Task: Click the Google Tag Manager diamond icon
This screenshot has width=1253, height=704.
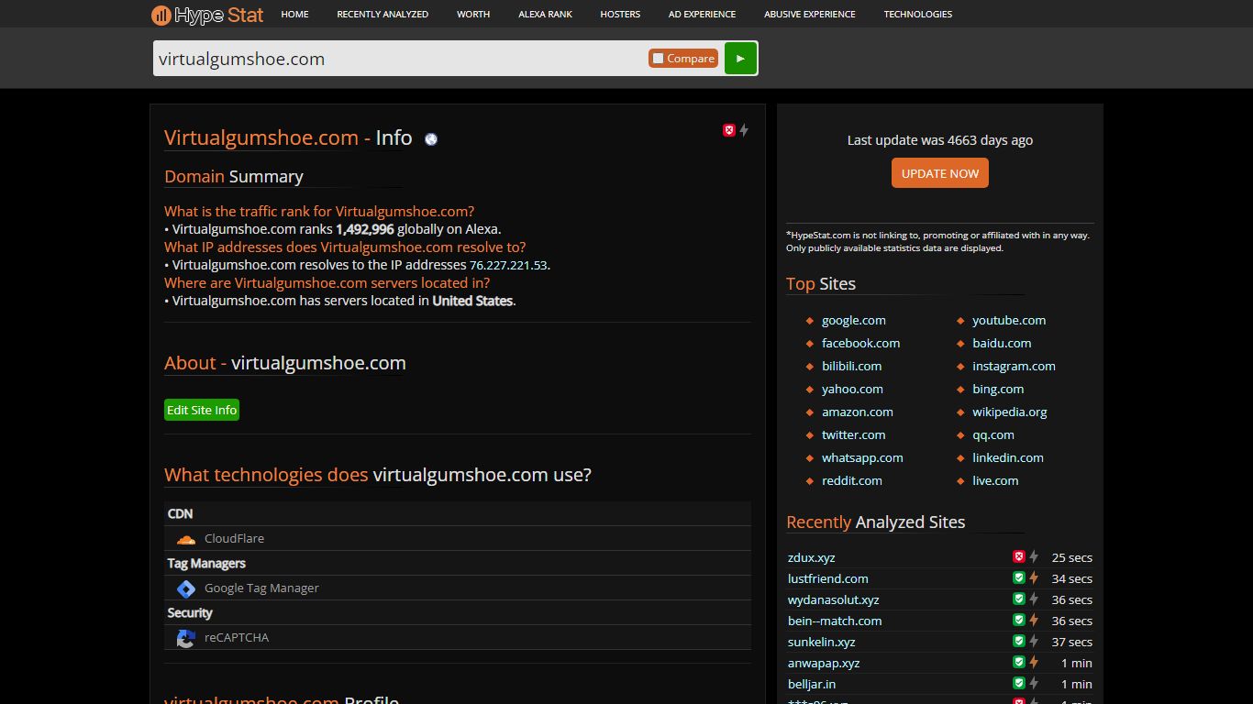Action: [186, 588]
